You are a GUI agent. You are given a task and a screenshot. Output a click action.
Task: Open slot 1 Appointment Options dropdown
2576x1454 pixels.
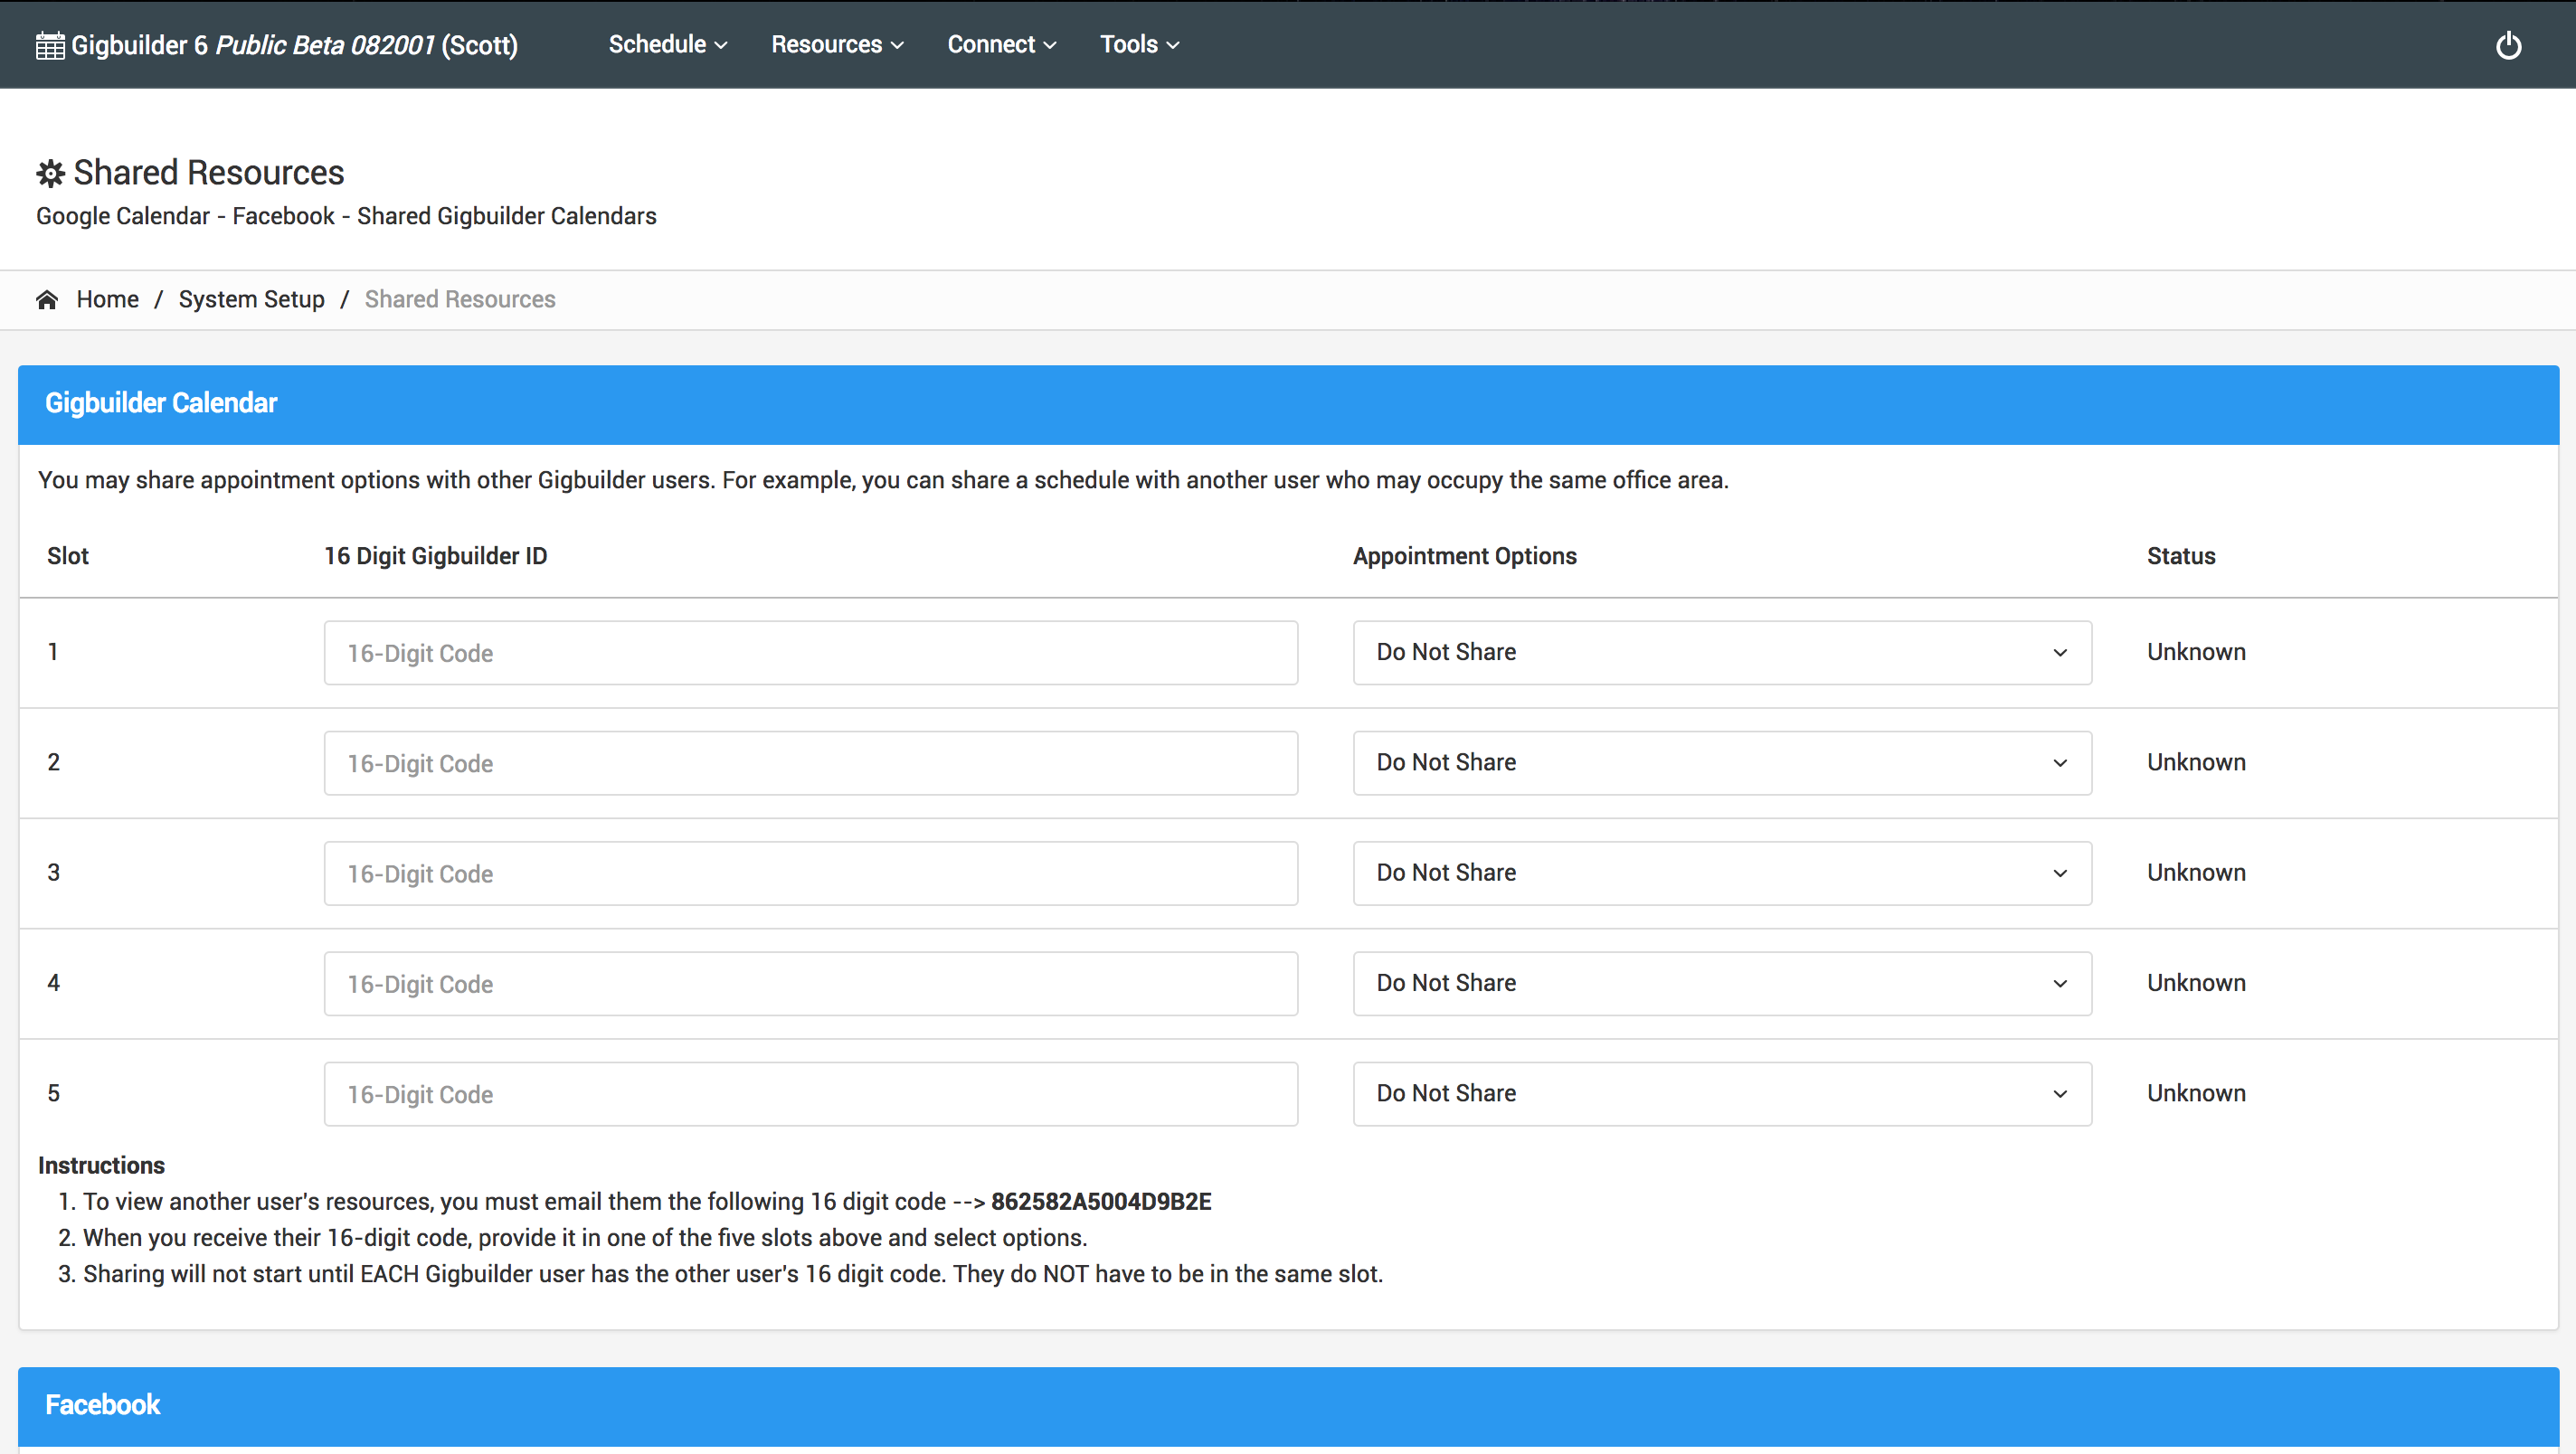point(1721,652)
